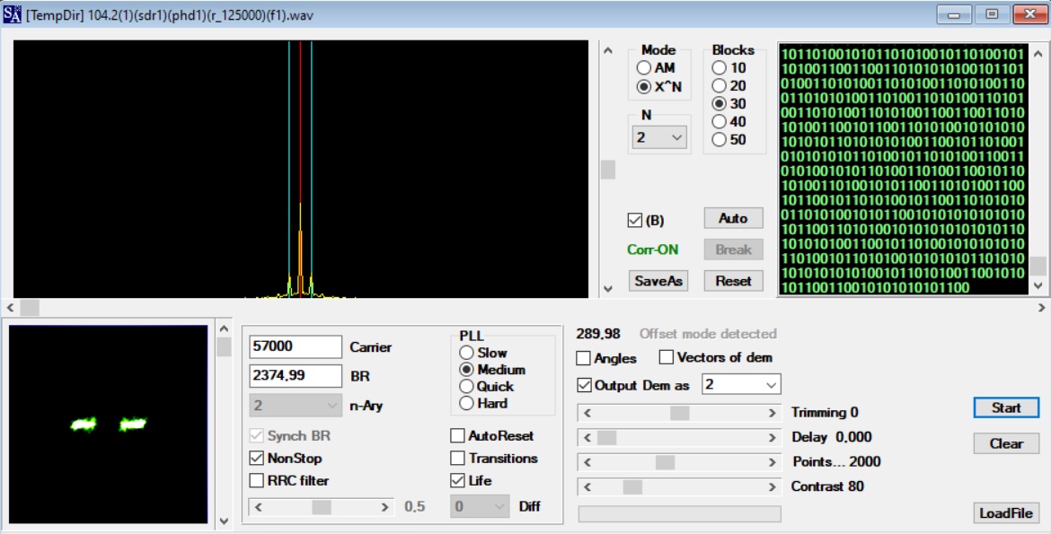Click the Carrier frequency input field
The image size is (1051, 534).
tap(296, 346)
